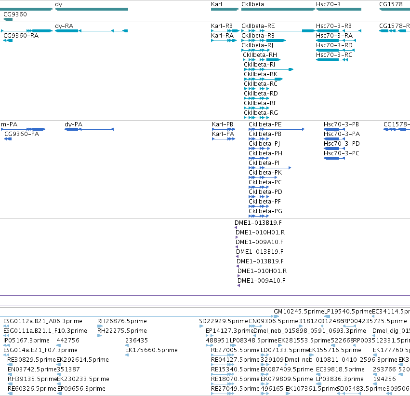Click the Hsc70-3-PC protein
Image resolution: width=410 pixels, height=396 pixels.
pos(342,153)
